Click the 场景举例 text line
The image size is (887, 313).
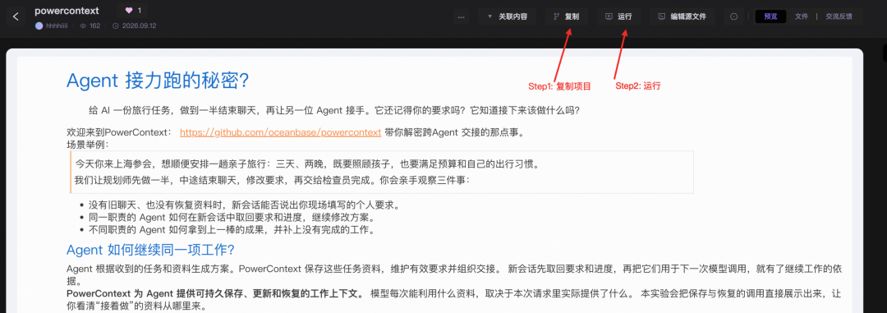point(87,144)
